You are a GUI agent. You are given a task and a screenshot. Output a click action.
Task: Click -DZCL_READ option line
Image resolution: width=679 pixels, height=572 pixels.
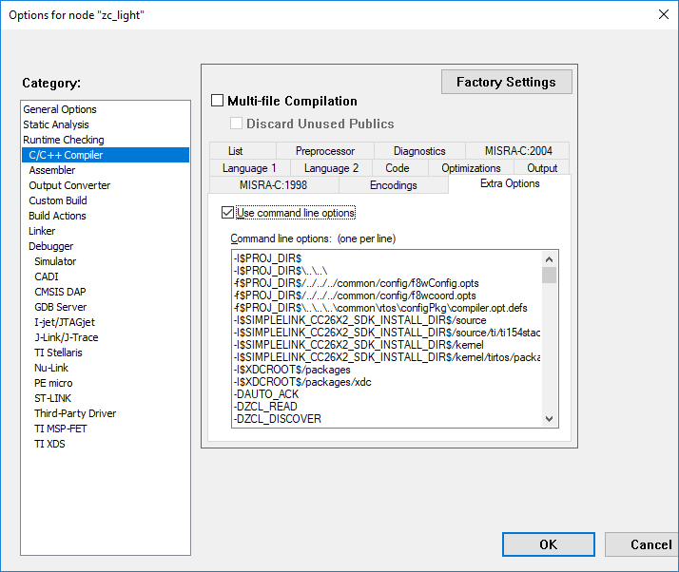(265, 407)
